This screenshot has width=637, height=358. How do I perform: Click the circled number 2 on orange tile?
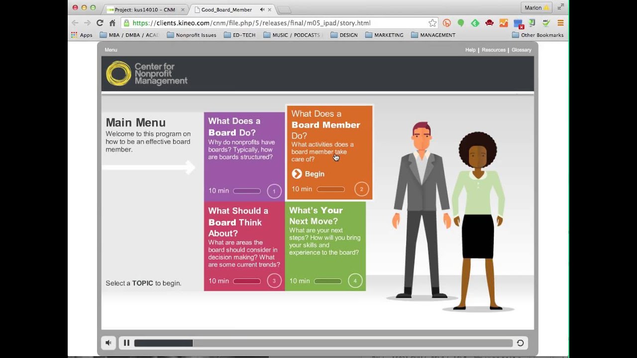point(362,189)
